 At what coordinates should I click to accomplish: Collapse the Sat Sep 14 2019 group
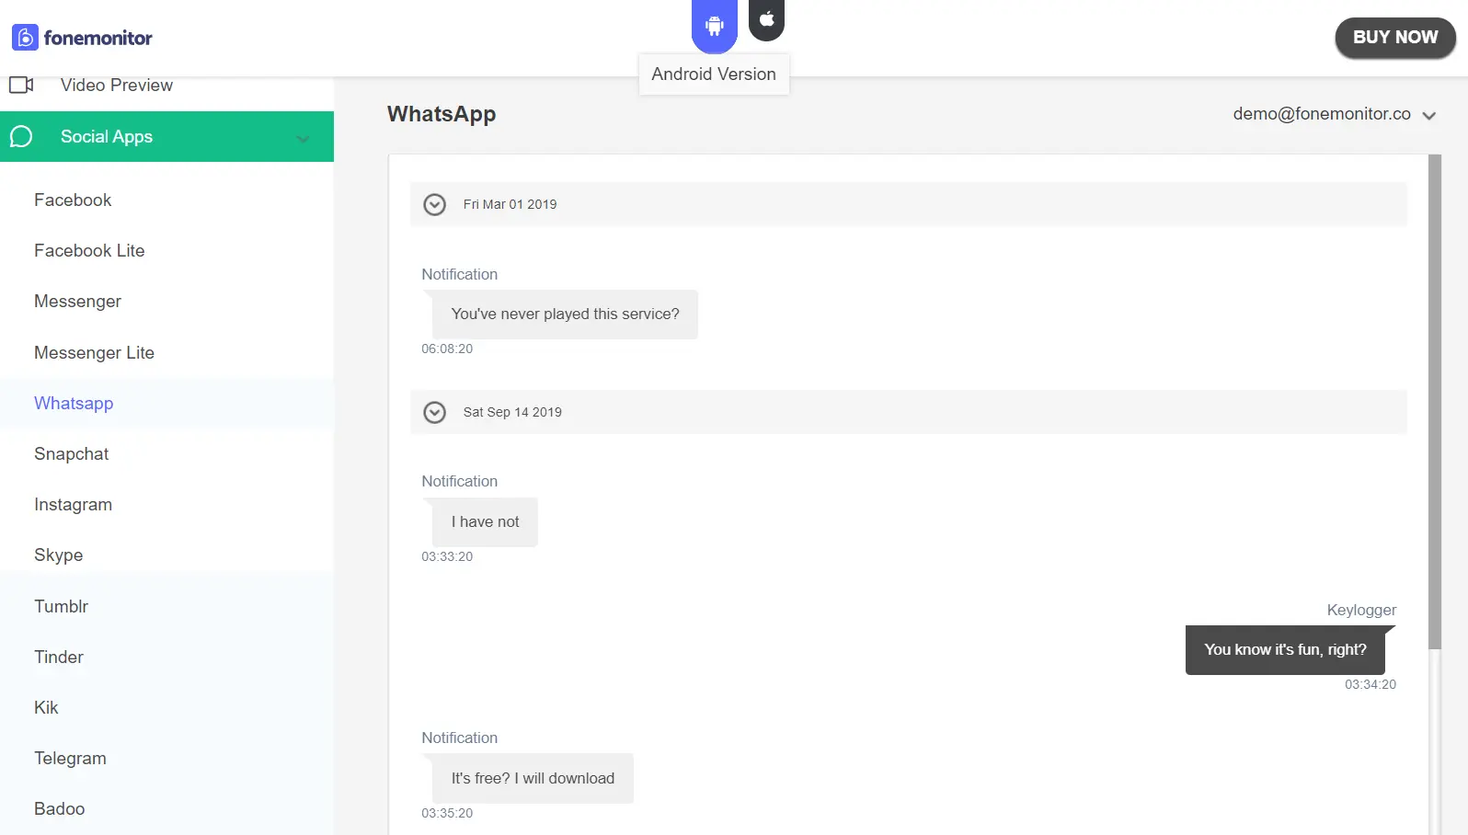434,412
